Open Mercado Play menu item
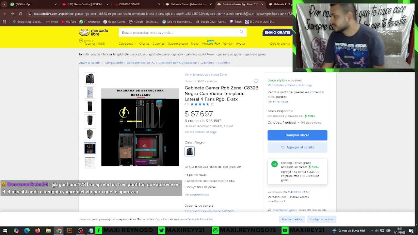This screenshot has height=235, width=418. (x=211, y=44)
